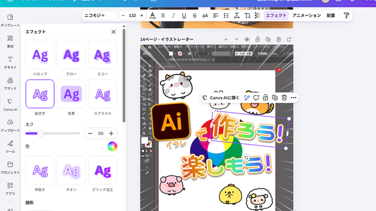Increase 太さ value with plus button
This screenshot has width=376, height=211.
tap(111, 133)
